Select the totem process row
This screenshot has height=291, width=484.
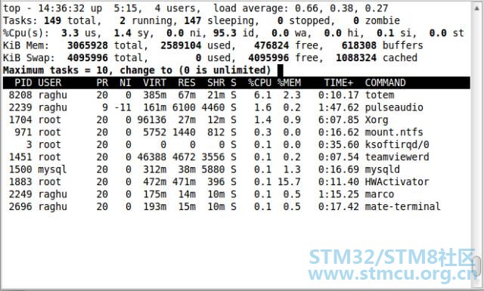[237, 95]
